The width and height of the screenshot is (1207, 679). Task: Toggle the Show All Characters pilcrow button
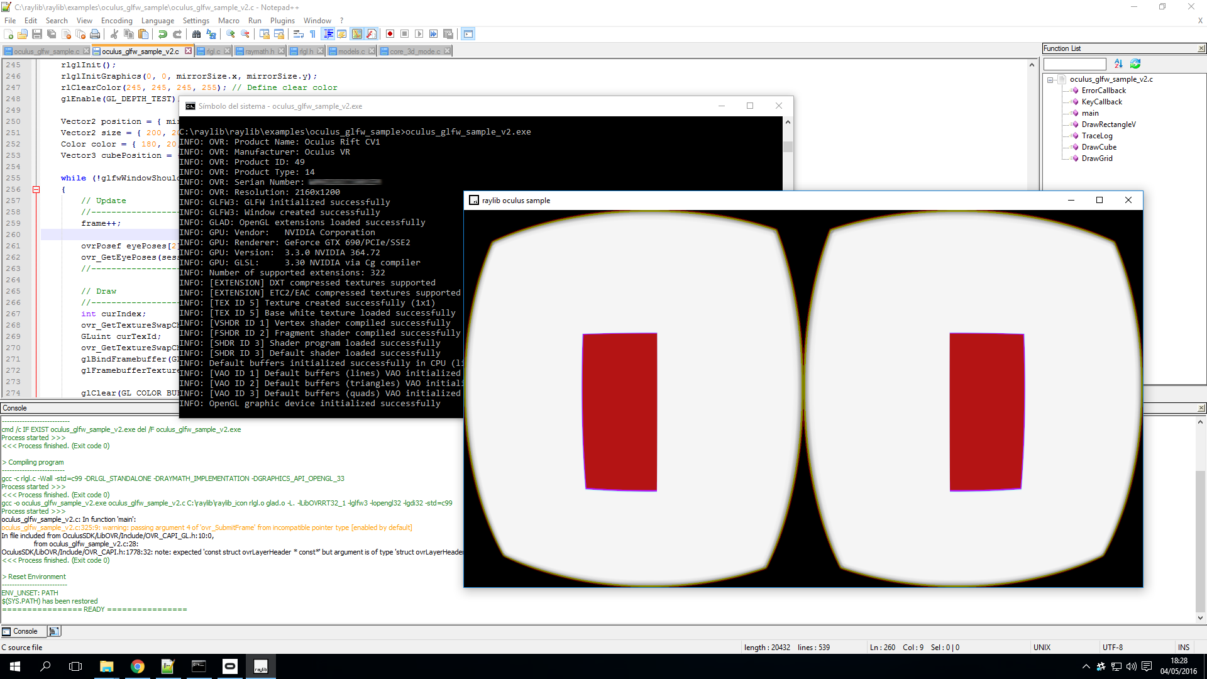312,34
